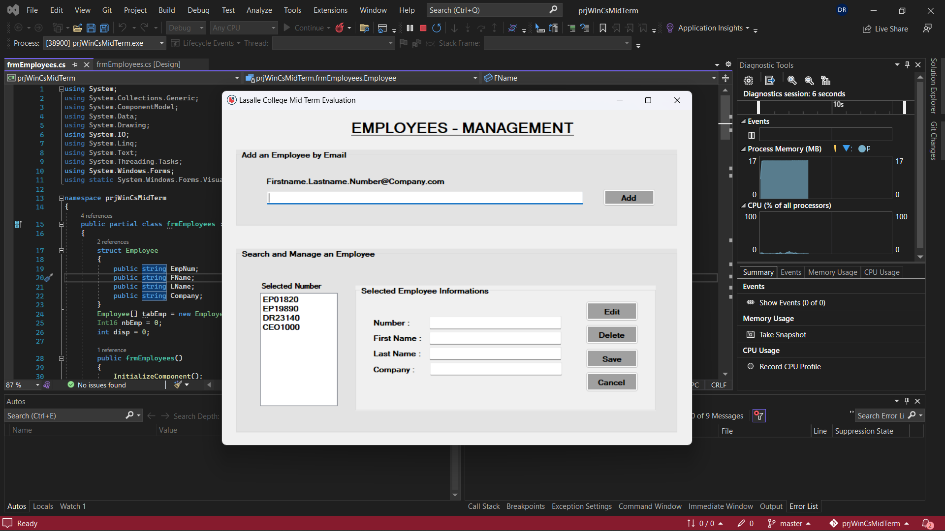The image size is (945, 531).
Task: Pause debugging with the Break All icon
Action: coord(410,28)
